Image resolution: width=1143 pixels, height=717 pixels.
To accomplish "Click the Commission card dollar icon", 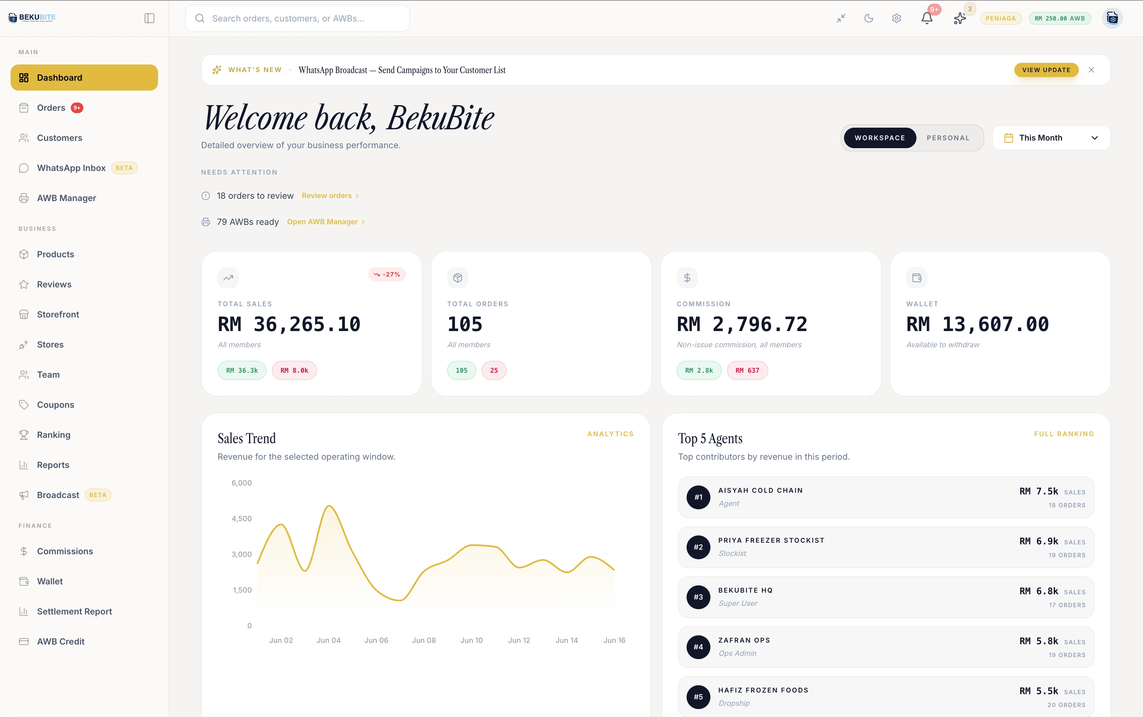I will 687,278.
